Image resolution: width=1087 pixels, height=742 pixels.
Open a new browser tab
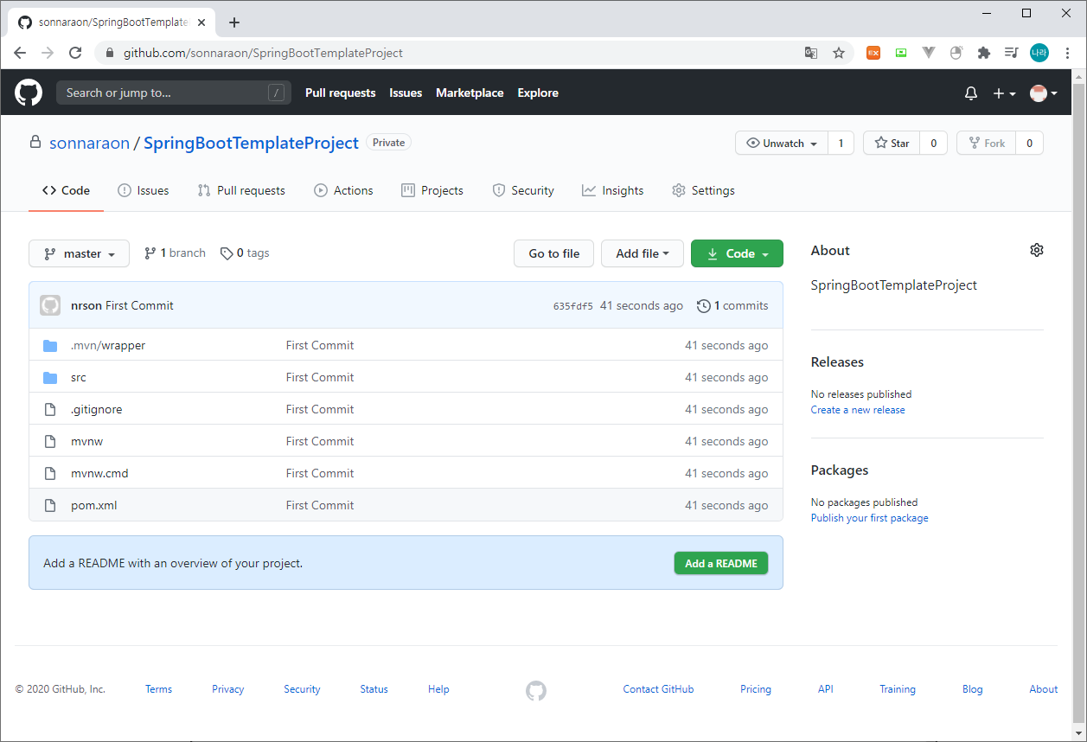234,22
